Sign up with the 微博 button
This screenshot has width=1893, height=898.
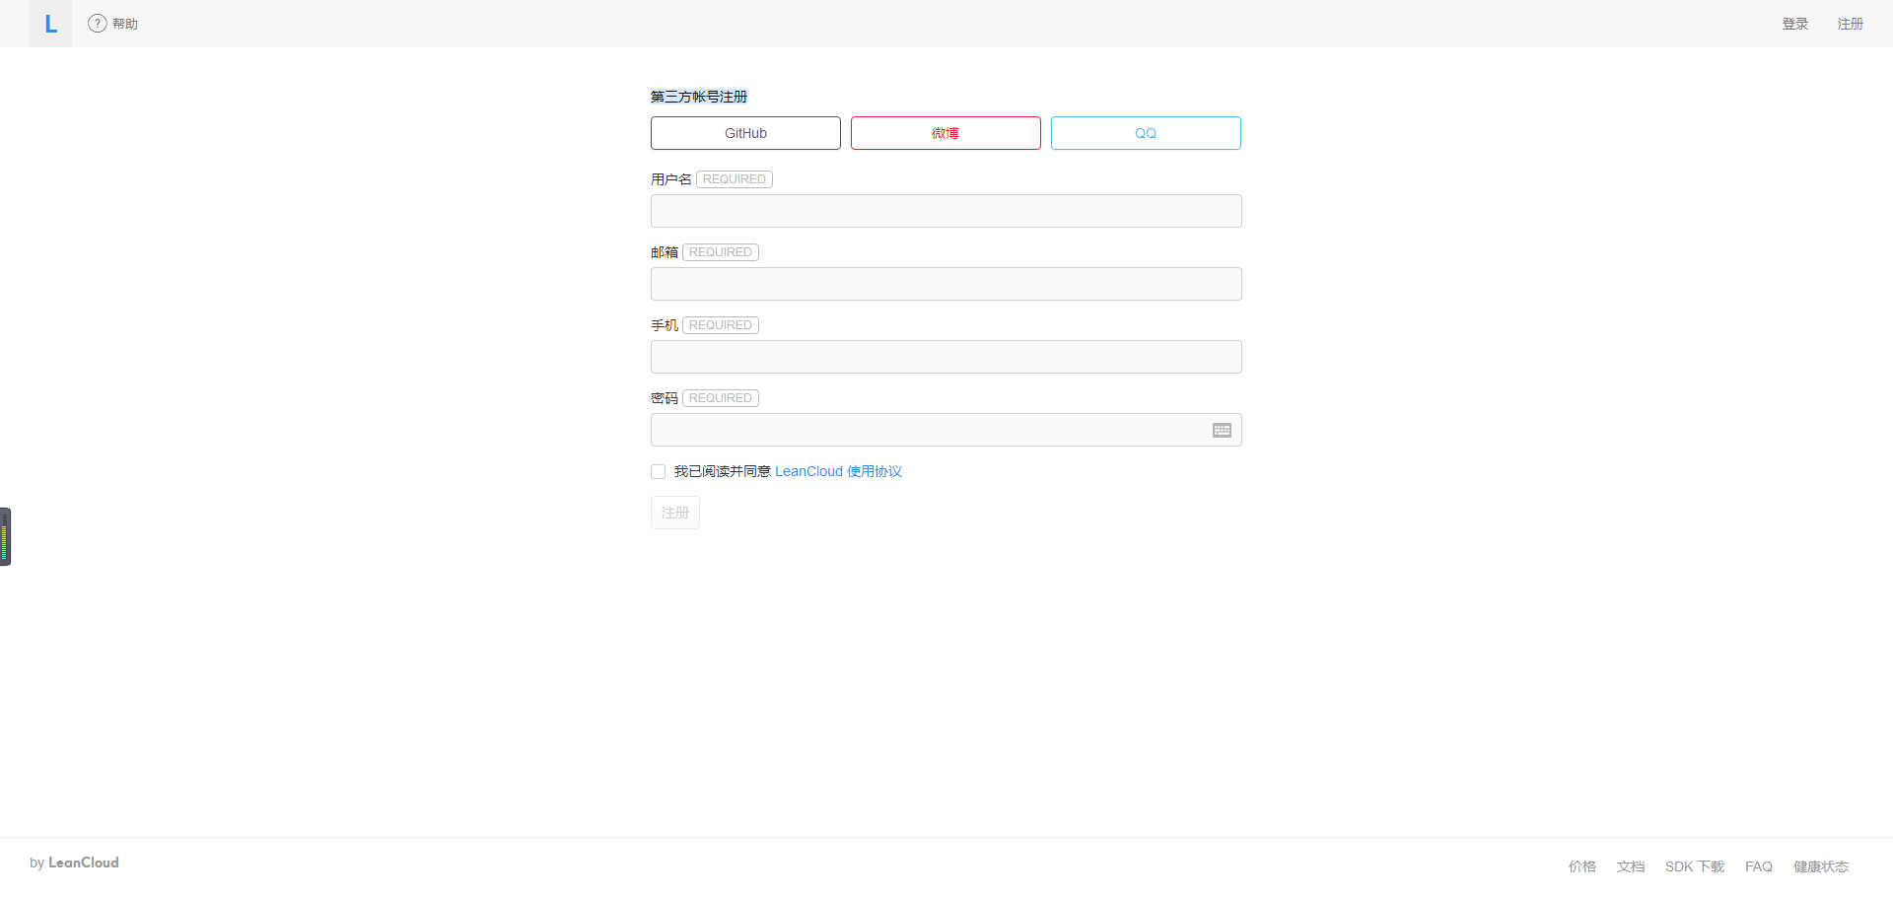(946, 133)
